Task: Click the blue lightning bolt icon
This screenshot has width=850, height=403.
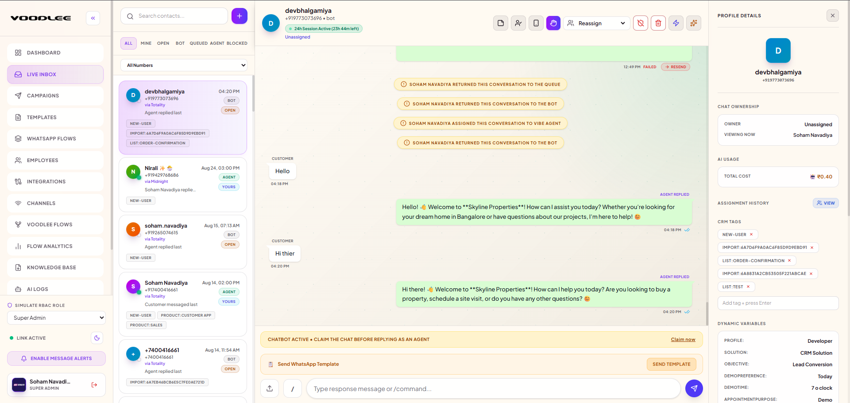Action: coord(676,23)
